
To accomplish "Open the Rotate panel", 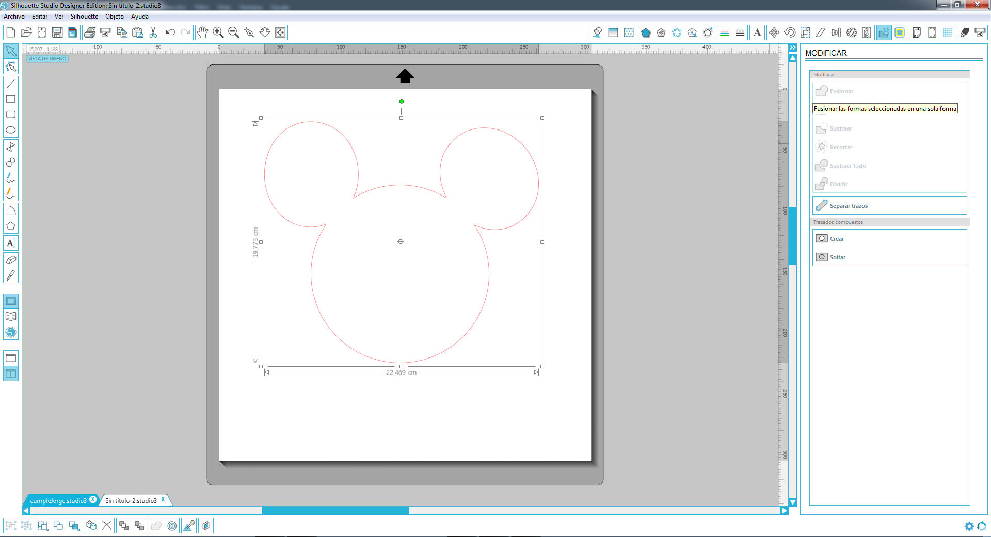I will [x=790, y=32].
